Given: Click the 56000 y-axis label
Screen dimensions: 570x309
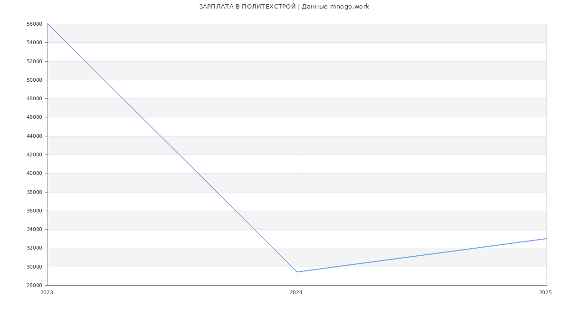Looking at the screenshot, I should [35, 24].
